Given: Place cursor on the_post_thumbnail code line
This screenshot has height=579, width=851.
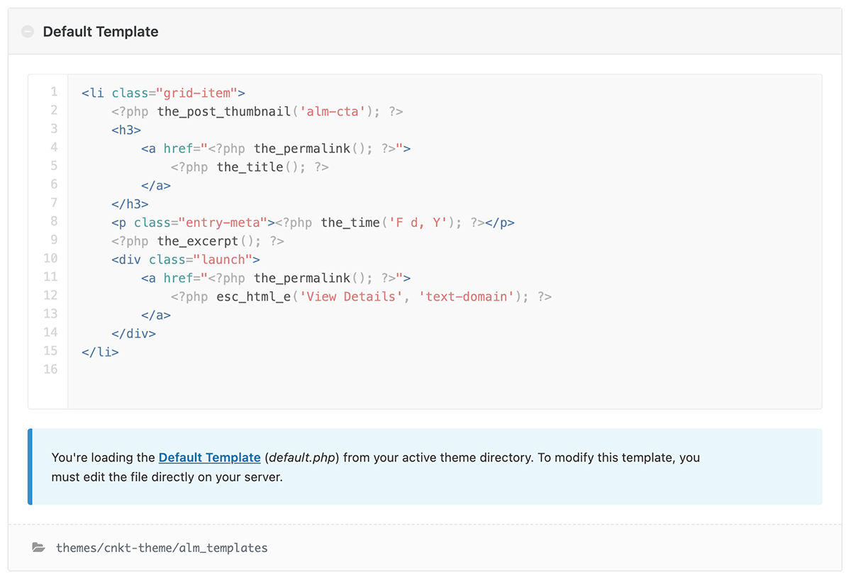Looking at the screenshot, I should click(257, 111).
